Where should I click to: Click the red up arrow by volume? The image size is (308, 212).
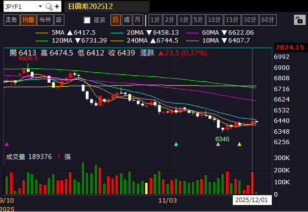(x=59, y=157)
